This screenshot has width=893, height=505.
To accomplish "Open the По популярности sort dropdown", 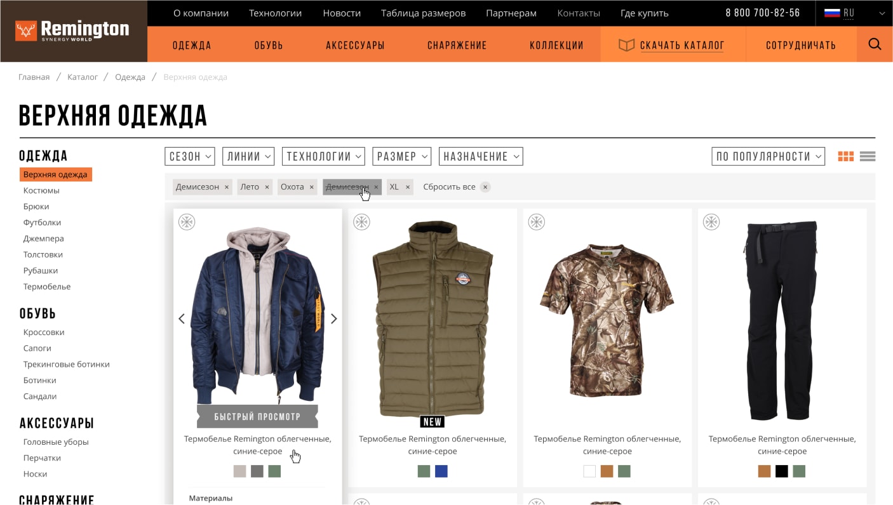I will click(x=769, y=156).
